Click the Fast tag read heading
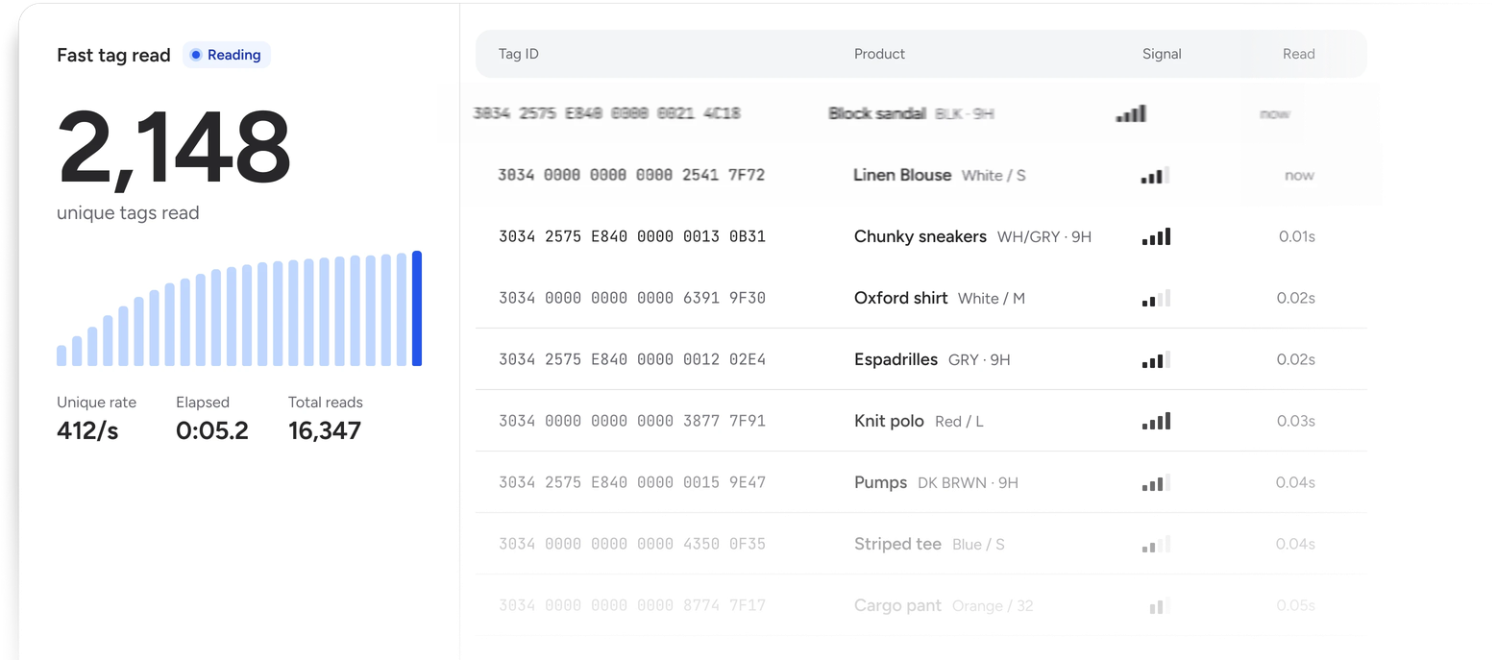This screenshot has height=660, width=1497. point(113,55)
